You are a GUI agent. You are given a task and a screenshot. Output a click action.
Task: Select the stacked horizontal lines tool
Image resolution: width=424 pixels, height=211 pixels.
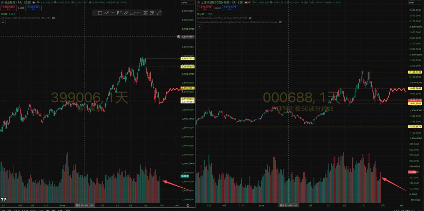132,13
